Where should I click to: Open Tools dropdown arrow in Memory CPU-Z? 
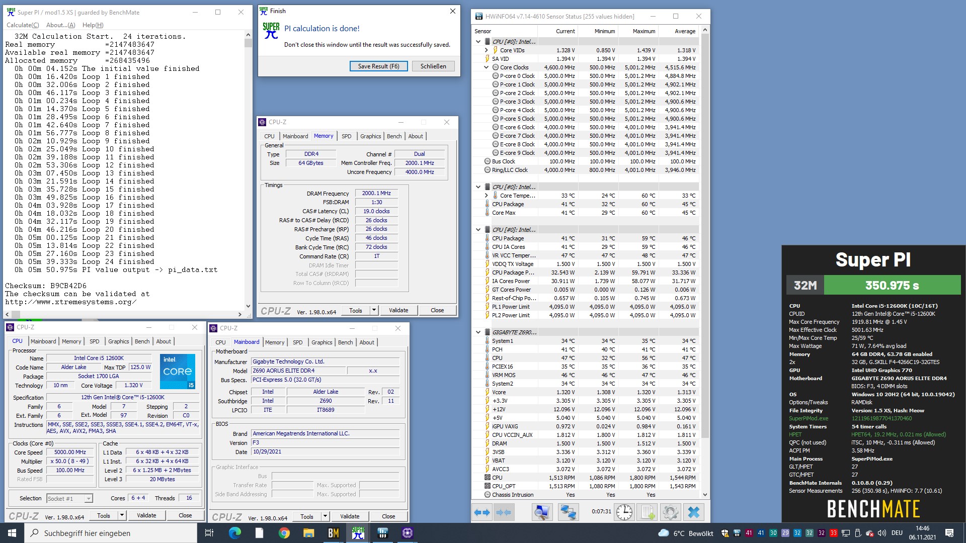[x=374, y=310]
